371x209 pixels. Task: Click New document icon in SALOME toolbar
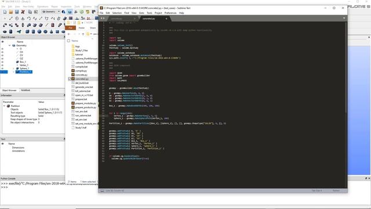[x=5, y=12]
